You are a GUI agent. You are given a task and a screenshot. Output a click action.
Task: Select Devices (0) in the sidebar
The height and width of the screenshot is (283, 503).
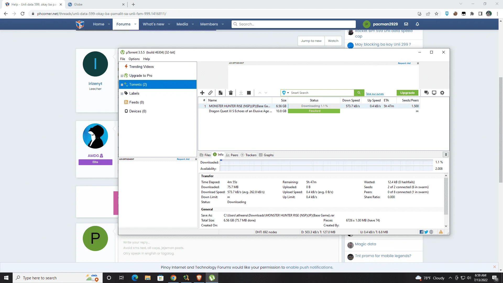pyautogui.click(x=157, y=111)
